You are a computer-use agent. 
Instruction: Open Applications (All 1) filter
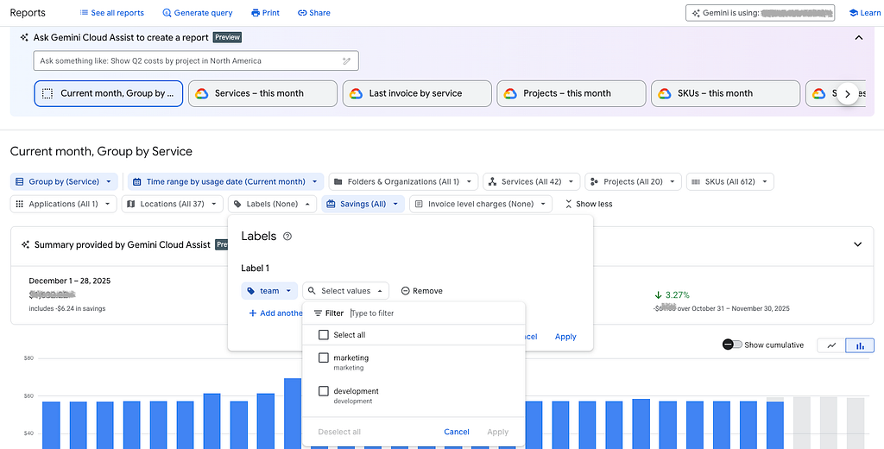pyautogui.click(x=63, y=204)
